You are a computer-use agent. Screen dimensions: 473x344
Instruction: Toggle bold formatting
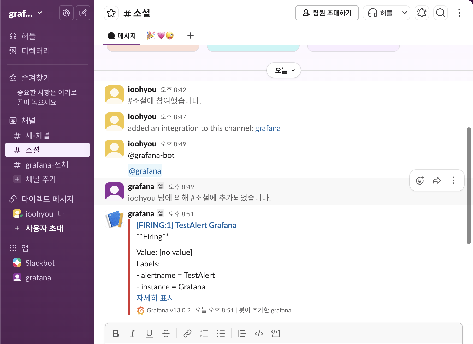coord(116,334)
